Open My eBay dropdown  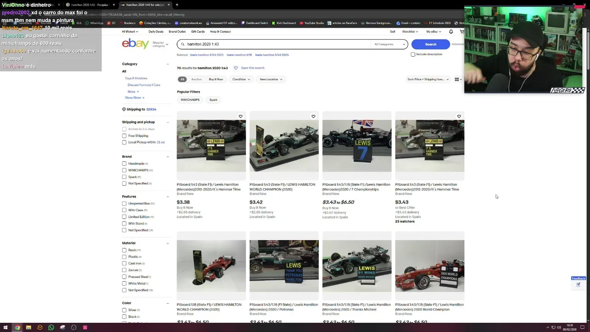pyautogui.click(x=433, y=31)
